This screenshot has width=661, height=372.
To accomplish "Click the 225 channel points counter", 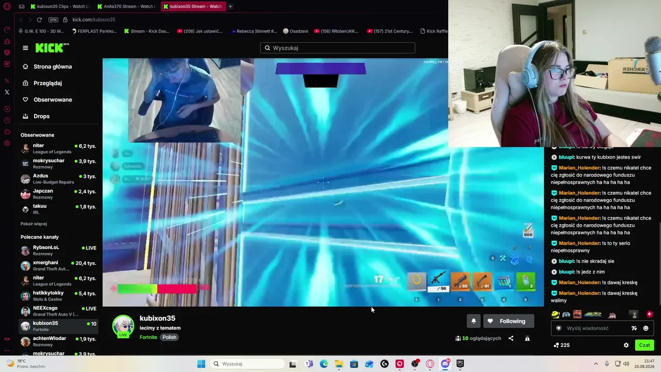I will click(561, 345).
